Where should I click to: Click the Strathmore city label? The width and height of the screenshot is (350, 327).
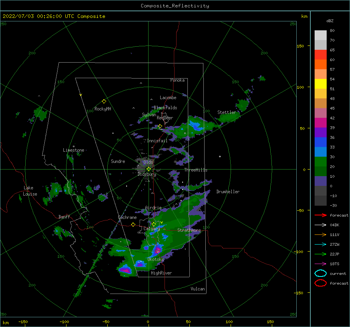[189, 230]
